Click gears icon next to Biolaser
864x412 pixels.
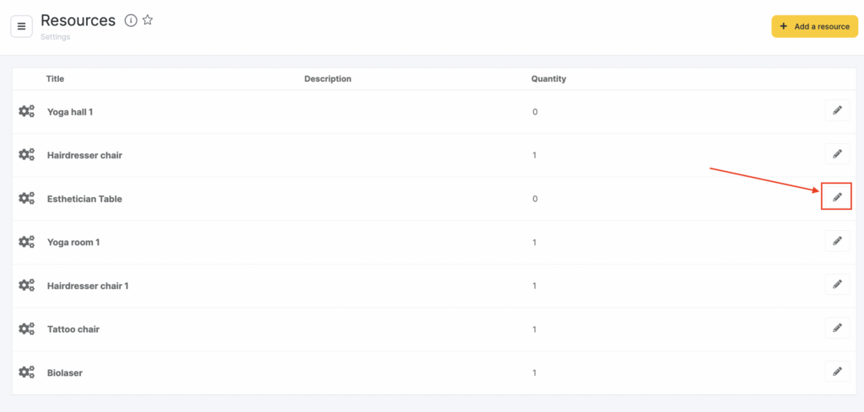(27, 372)
